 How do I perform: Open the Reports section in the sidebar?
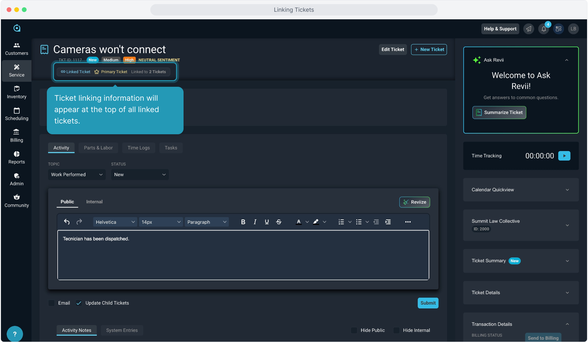17,158
